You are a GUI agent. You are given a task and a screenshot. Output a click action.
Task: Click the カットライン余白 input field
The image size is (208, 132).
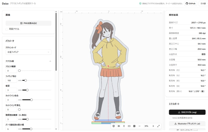(x=11, y=100)
